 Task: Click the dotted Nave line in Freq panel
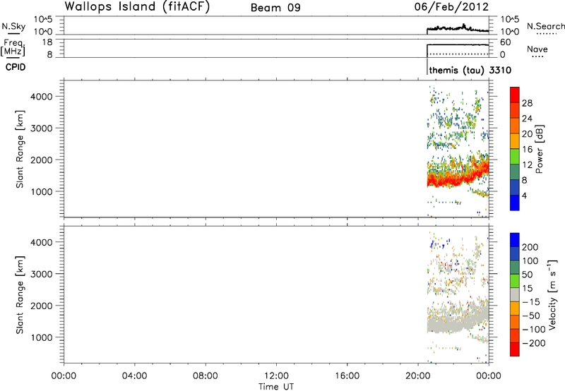coord(458,54)
